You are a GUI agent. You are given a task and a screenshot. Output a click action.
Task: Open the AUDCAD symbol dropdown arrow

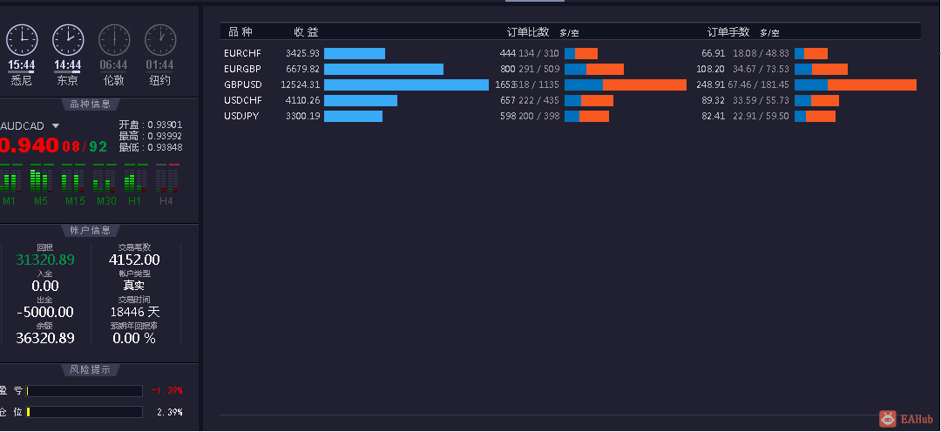[x=55, y=126]
